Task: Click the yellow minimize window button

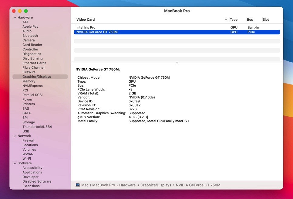Action: 20,11
